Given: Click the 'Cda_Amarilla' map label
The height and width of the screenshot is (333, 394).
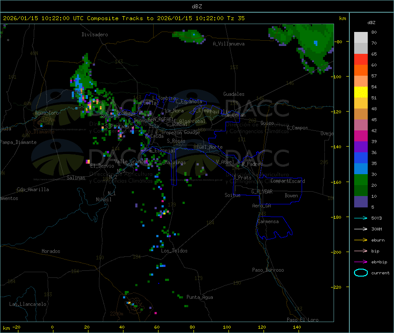Looking at the screenshot, I should [x=33, y=189].
